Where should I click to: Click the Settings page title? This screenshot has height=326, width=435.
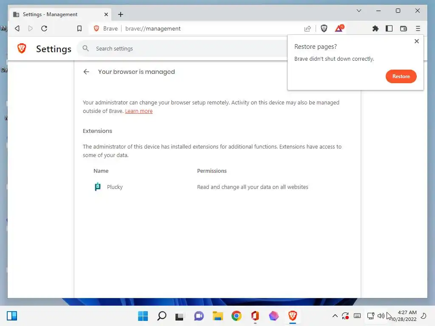[x=54, y=49]
